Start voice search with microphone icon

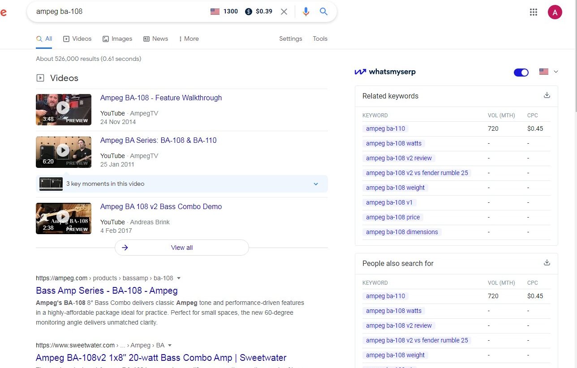(306, 12)
